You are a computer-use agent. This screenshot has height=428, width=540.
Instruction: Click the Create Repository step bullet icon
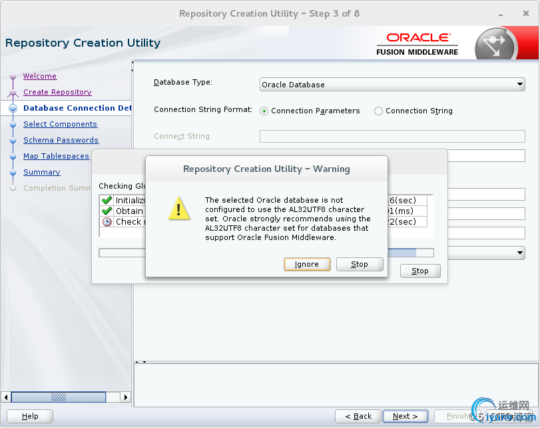click(x=13, y=93)
